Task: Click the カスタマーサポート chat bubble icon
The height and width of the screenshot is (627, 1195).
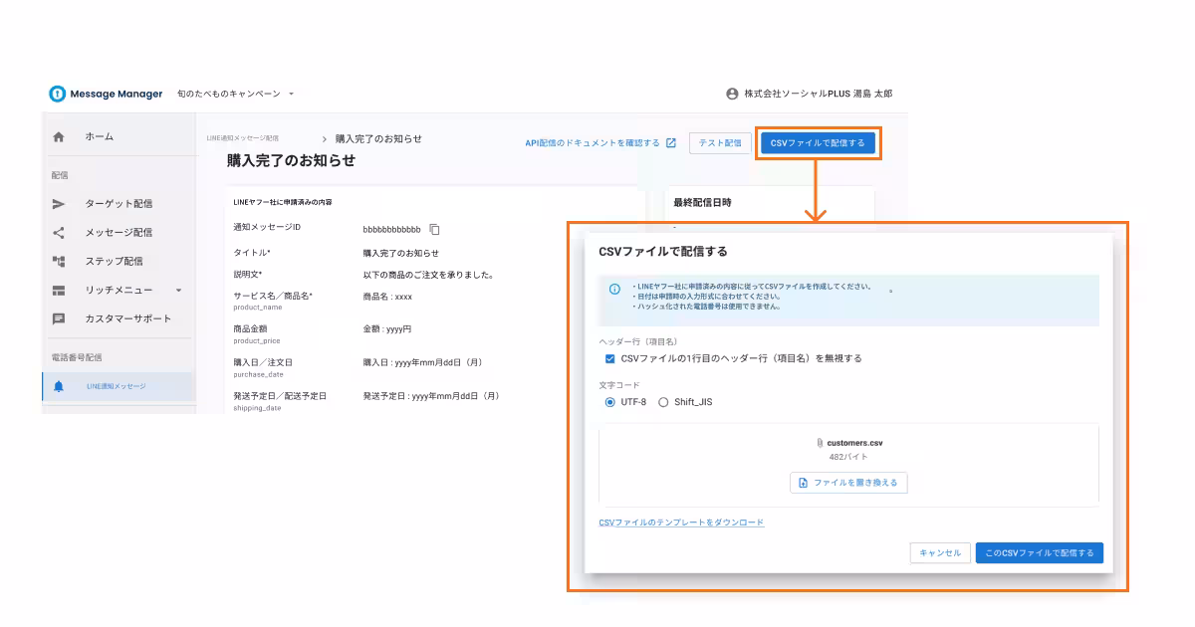Action: coord(59,317)
